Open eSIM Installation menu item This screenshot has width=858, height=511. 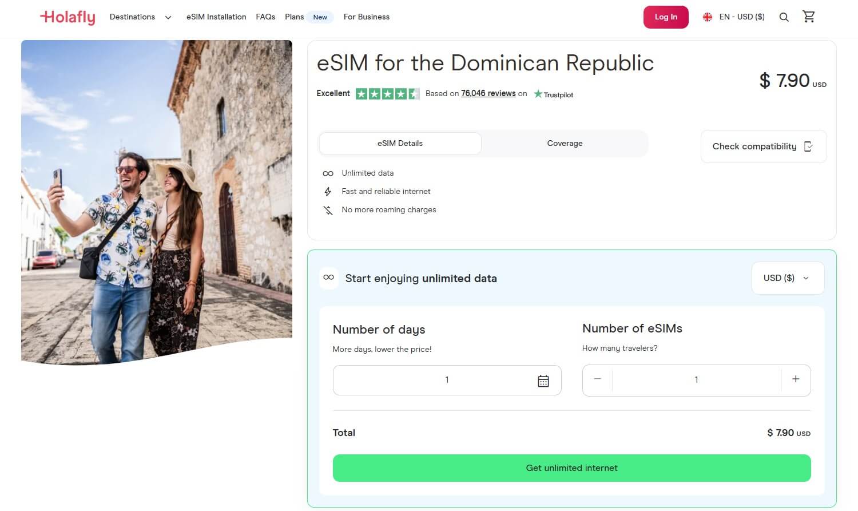[x=216, y=17]
